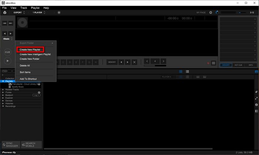Screen dimensions: 259x155
Task: Click the progress bar under loop beat value
Action: coord(155,66)
